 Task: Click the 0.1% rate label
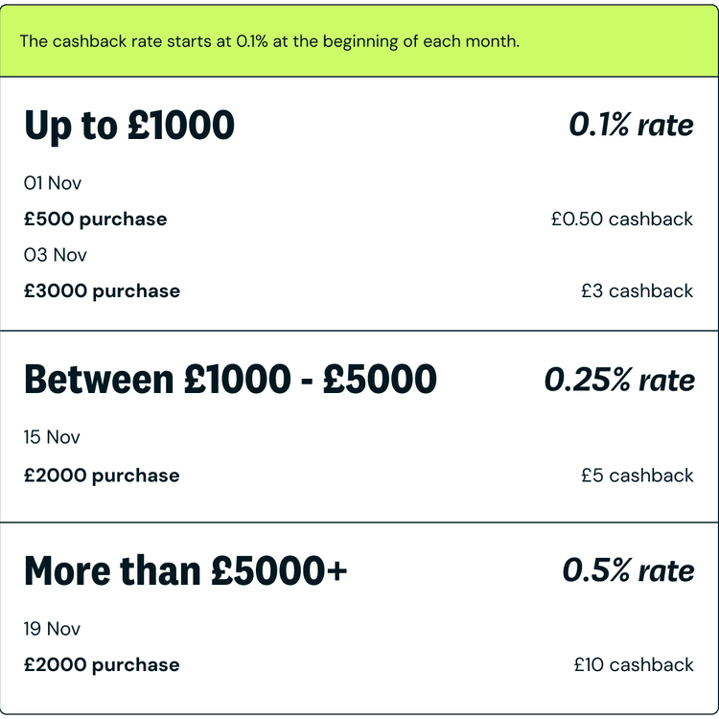point(631,125)
